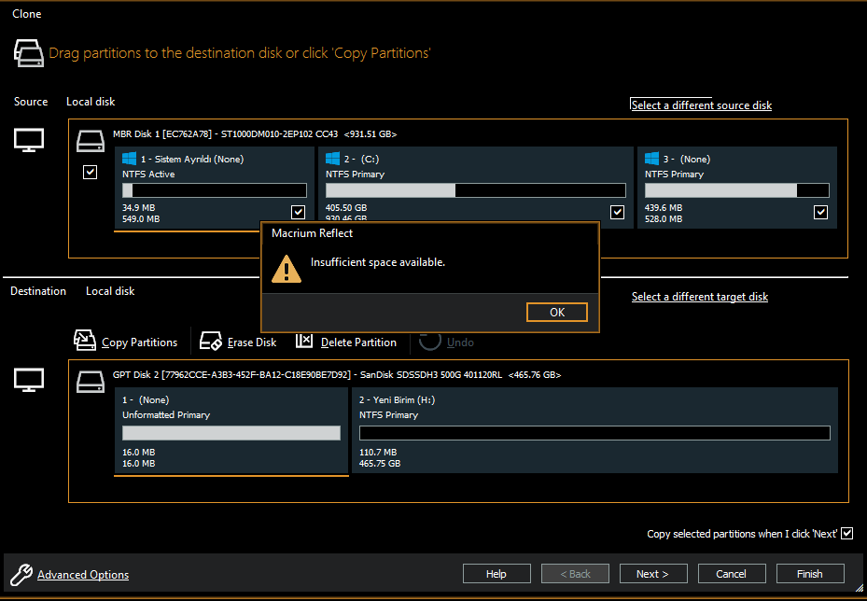Click the Next button

click(653, 574)
